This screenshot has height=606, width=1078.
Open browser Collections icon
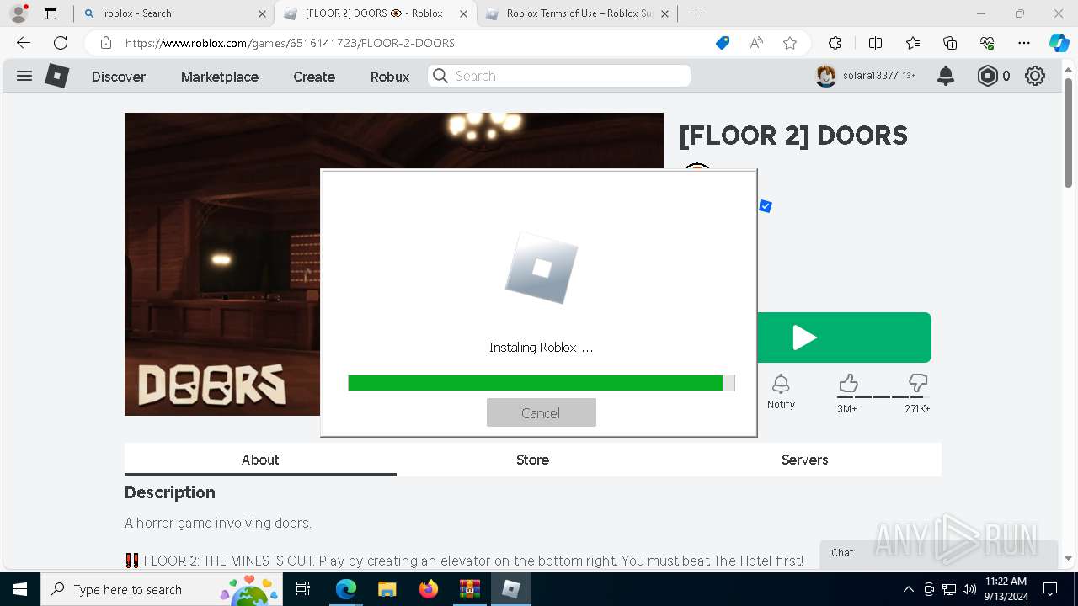click(x=950, y=43)
